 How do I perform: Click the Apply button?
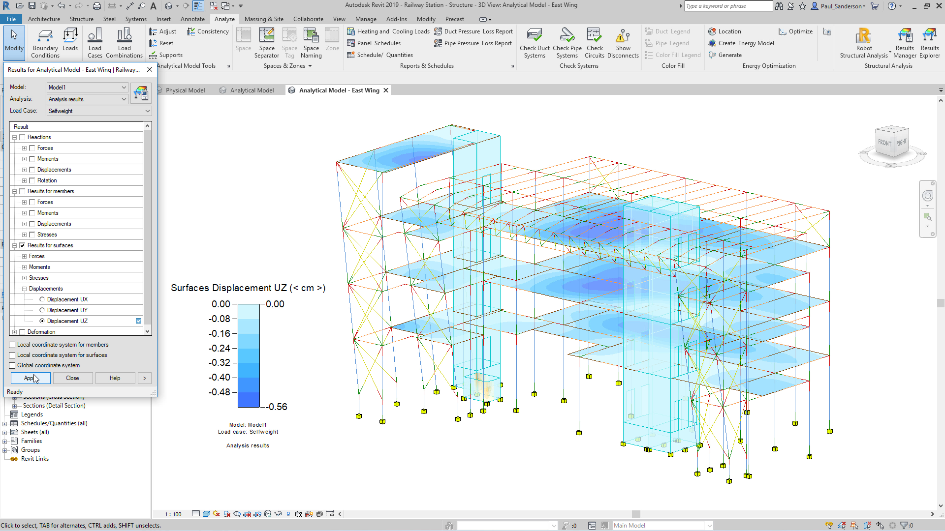pos(30,378)
